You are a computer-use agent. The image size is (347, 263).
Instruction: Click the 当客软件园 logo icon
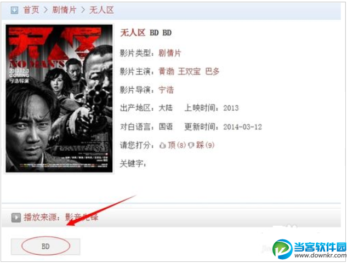pos(282,249)
